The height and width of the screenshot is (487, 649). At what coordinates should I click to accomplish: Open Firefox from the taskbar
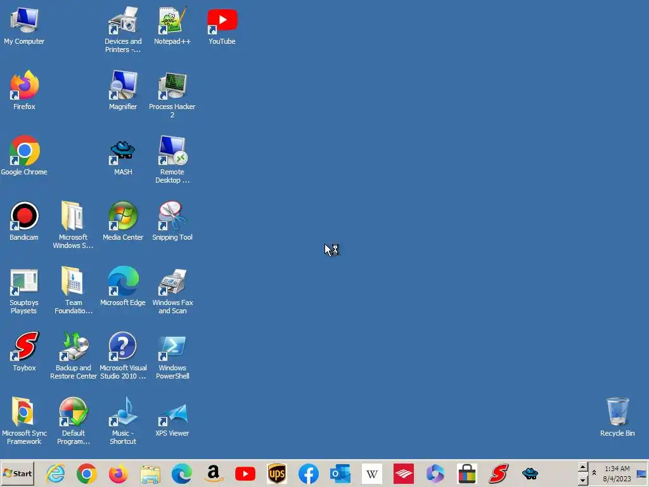119,473
